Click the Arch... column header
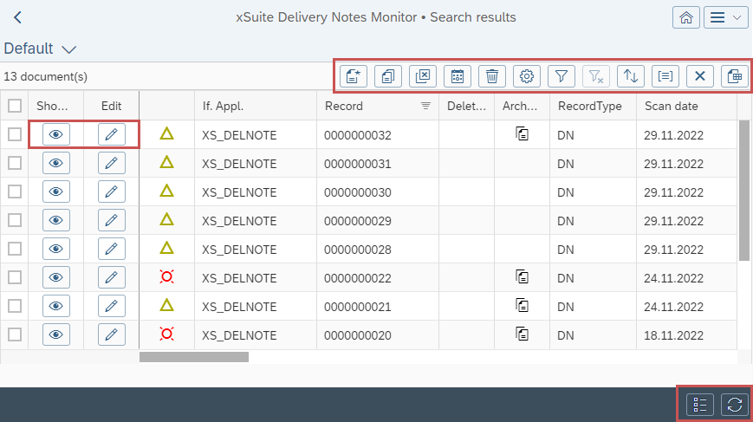Screen dimensions: 753x422 pyautogui.click(x=522, y=106)
